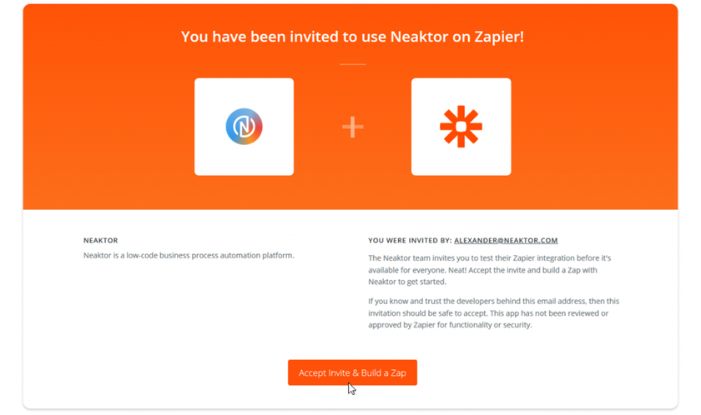
Task: Click the plus sign between the logos
Action: (x=352, y=127)
